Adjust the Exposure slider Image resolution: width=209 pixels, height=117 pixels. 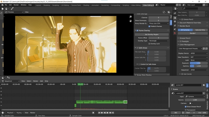click(199, 63)
